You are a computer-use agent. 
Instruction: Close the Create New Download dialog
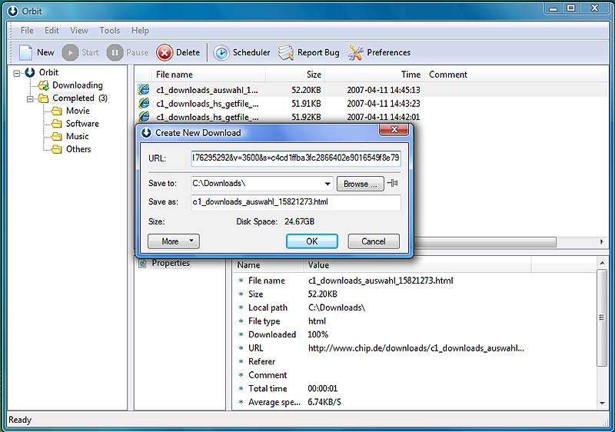pyautogui.click(x=394, y=129)
